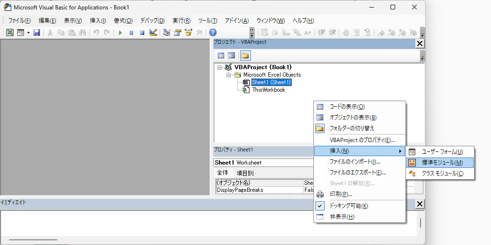491x245 pixels.
Task: Toggle ドッキング可能 checkmark in context menu
Action: (x=320, y=206)
